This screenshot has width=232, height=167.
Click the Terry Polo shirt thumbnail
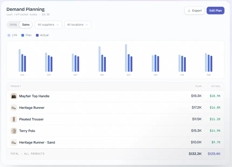pyautogui.click(x=14, y=131)
